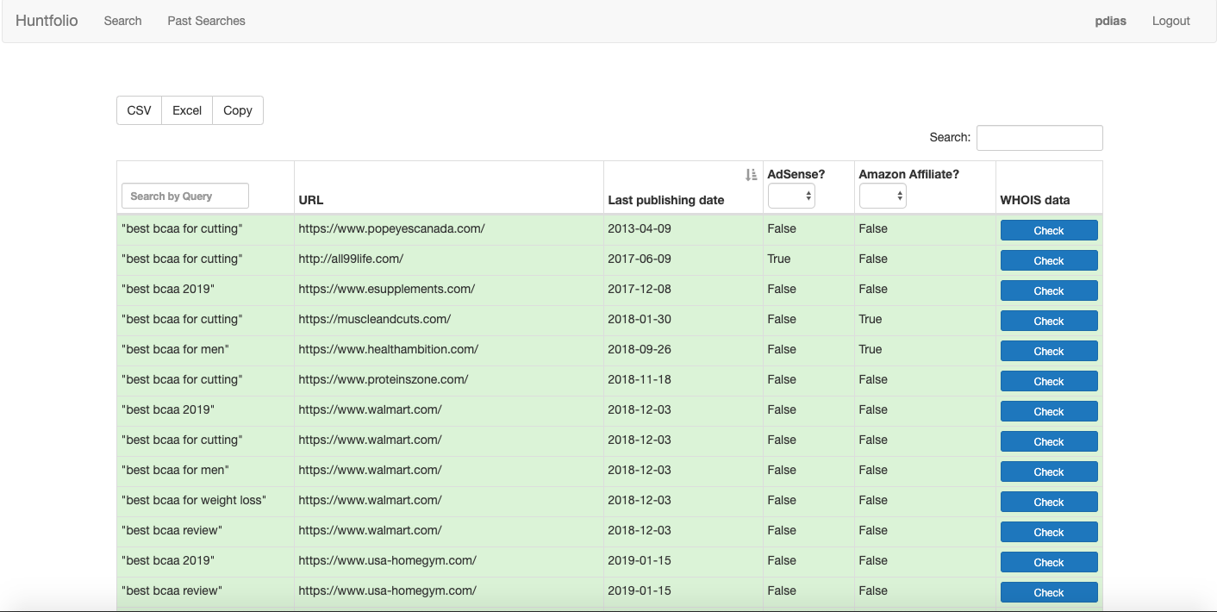Check WHOIS for proteinszone.com row
This screenshot has height=612, width=1217.
tap(1049, 381)
